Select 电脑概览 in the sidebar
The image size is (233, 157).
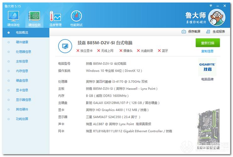[x=26, y=32]
